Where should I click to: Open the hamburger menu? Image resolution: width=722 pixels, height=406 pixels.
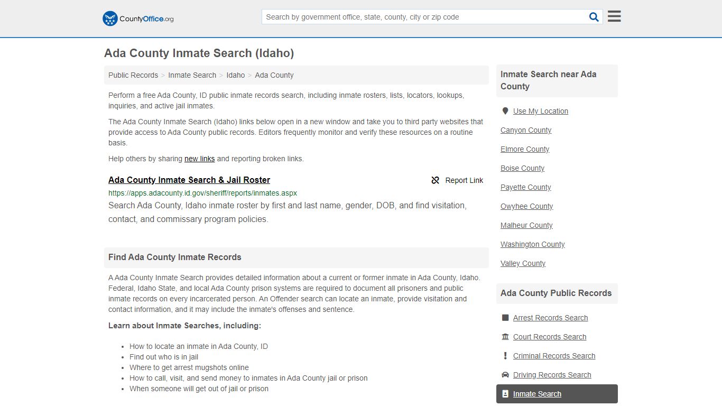614,16
